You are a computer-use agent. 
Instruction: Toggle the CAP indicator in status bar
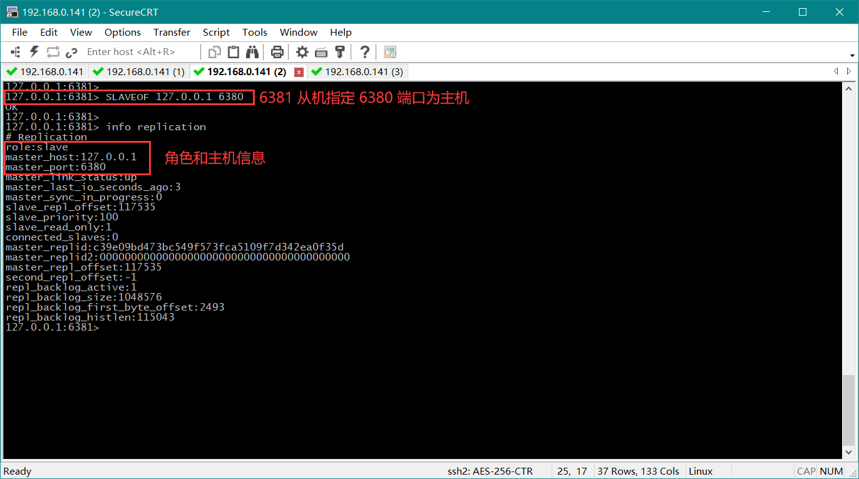tap(806, 471)
